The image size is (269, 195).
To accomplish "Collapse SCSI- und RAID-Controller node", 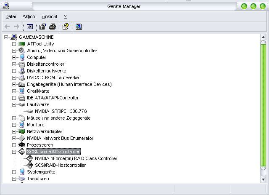I will [14, 152].
